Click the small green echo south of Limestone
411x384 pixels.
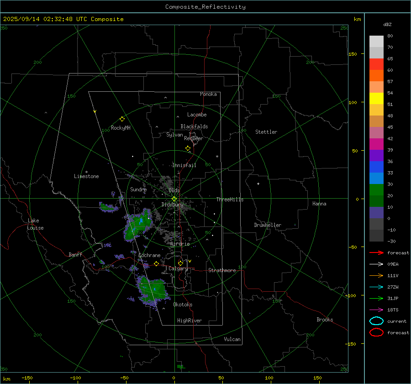coord(108,207)
